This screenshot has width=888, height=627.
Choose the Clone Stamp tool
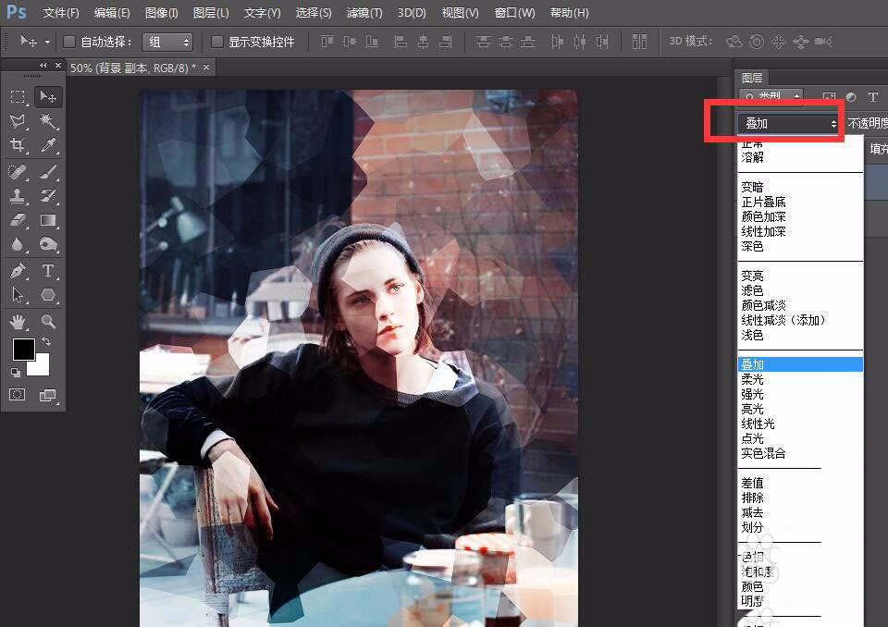coord(18,196)
